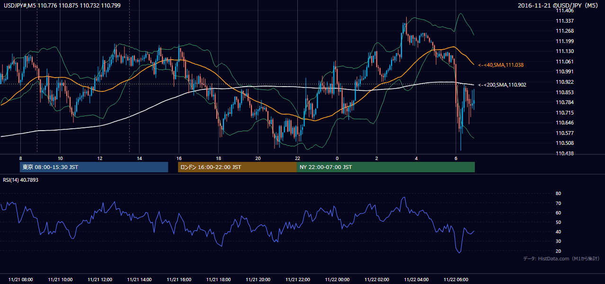The image size is (605, 284).
Task: Click hour tick 16 under price chart
Action: pos(178,158)
